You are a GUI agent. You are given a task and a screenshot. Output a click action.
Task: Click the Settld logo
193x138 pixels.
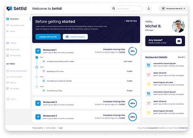16,9
